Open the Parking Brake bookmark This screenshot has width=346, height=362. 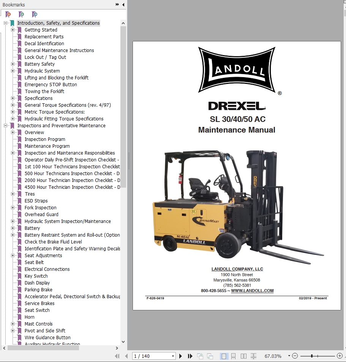tap(38, 290)
